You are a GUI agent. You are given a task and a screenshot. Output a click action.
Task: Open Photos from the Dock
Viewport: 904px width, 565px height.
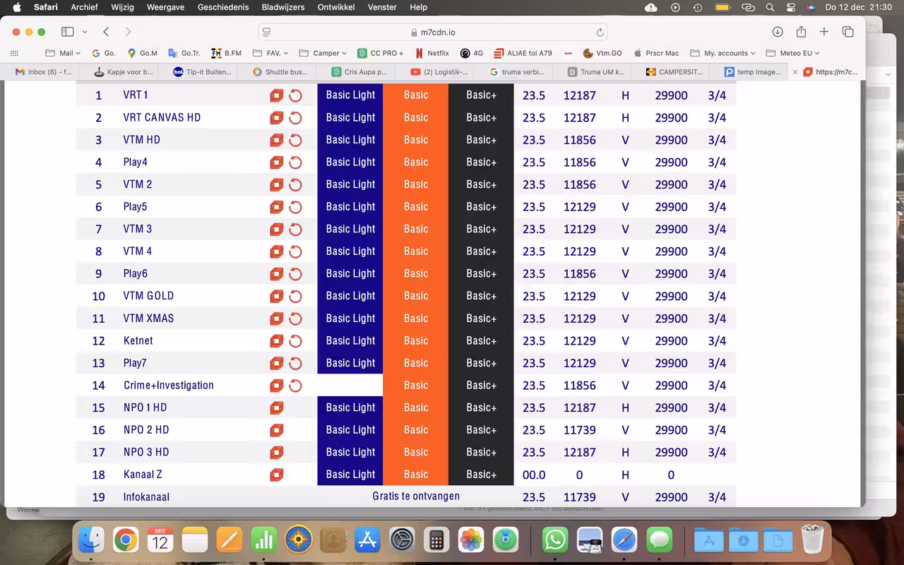coord(471,541)
